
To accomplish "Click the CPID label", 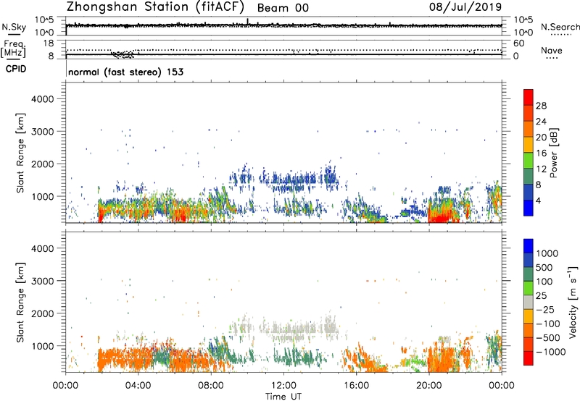I will pos(16,69).
